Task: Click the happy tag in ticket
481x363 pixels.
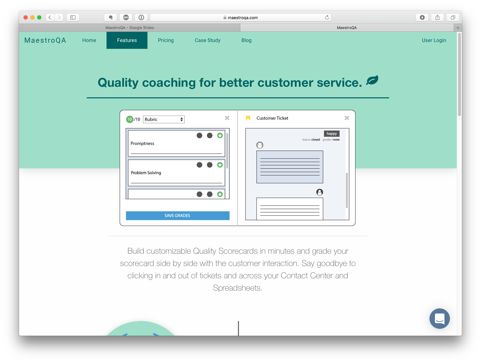Action: 331,134
